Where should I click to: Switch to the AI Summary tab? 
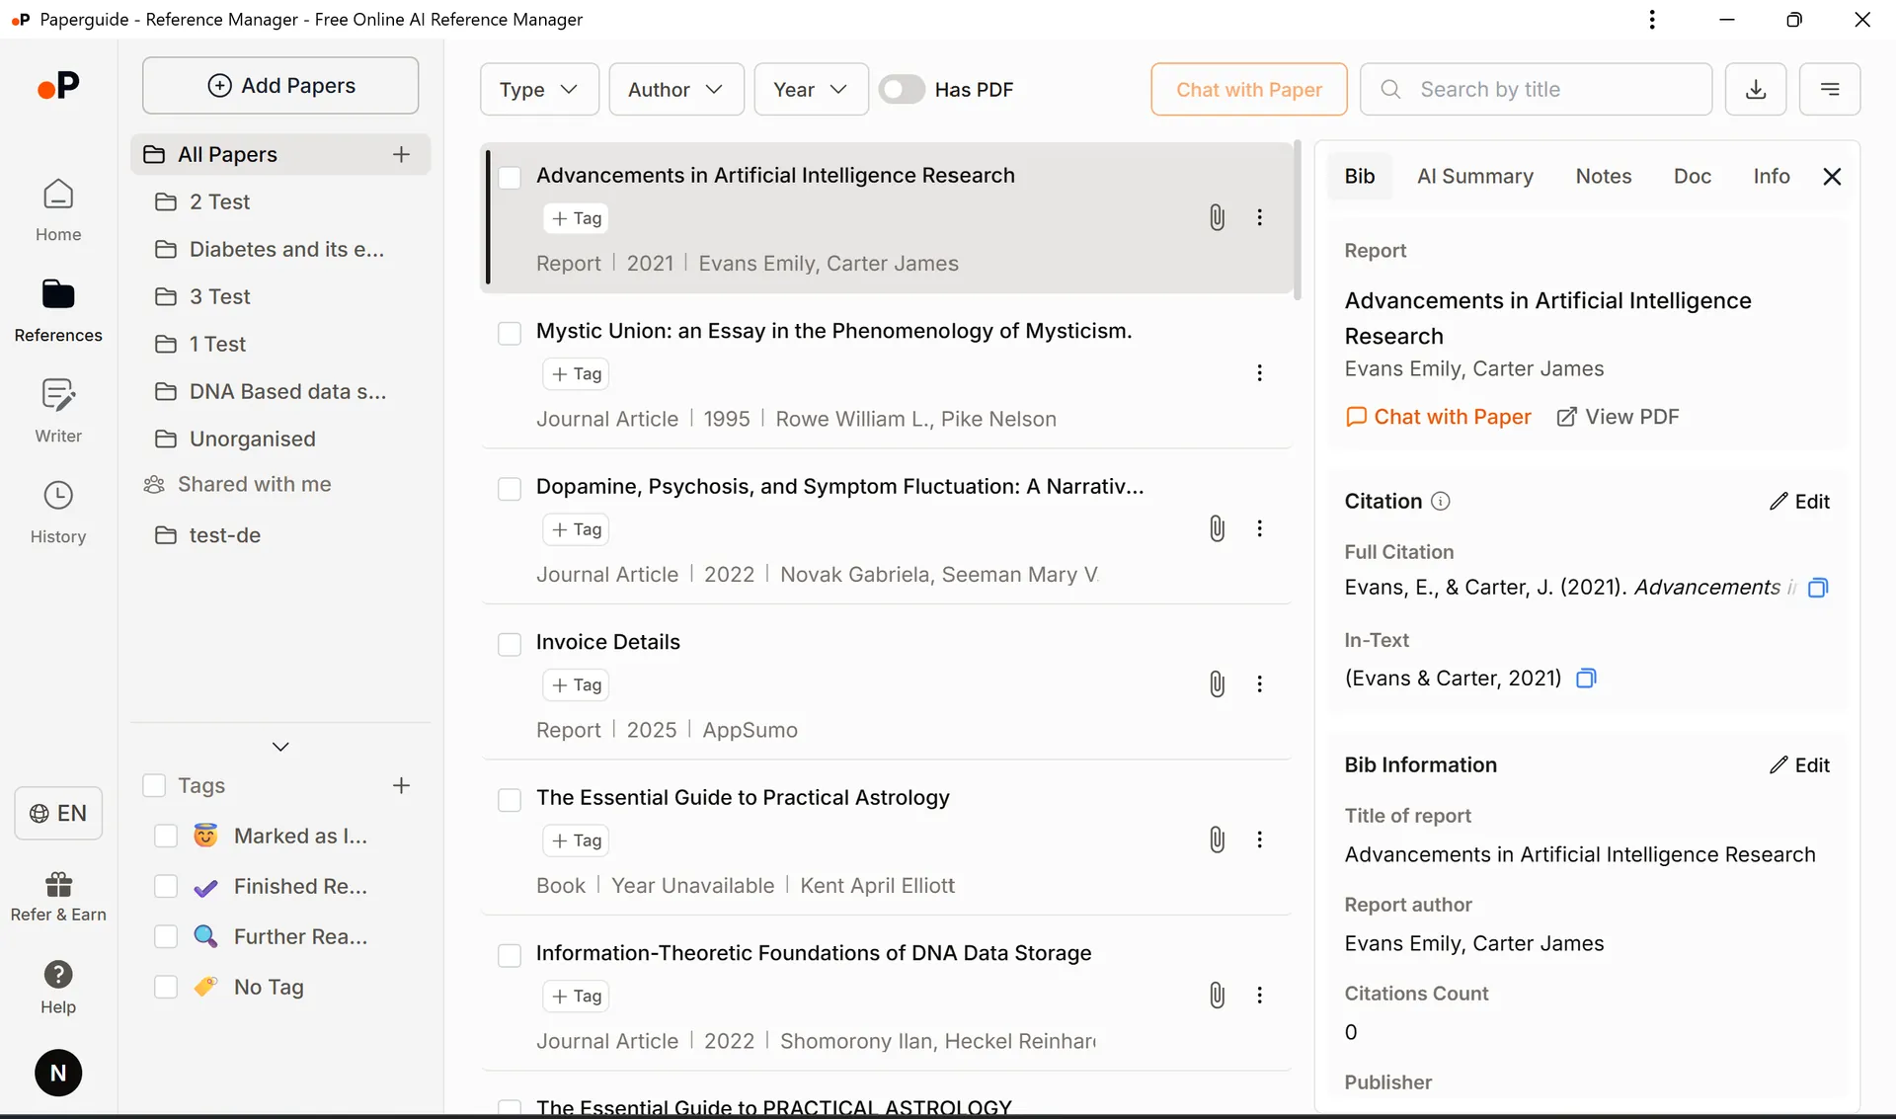pyautogui.click(x=1474, y=176)
